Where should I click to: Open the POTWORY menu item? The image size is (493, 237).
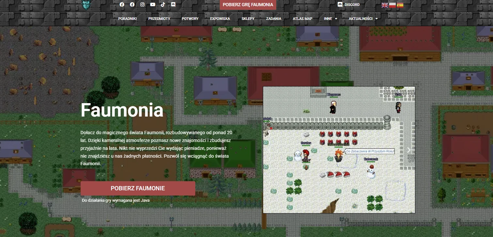[190, 19]
